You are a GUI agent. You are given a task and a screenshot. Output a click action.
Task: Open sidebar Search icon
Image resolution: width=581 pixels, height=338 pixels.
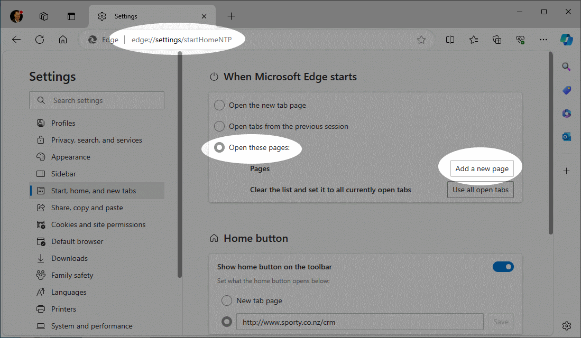click(x=566, y=67)
